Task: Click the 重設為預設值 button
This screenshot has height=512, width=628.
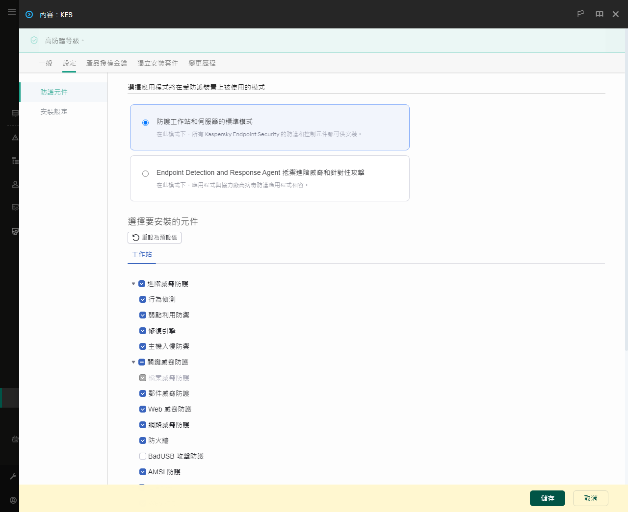Action: [x=155, y=238]
